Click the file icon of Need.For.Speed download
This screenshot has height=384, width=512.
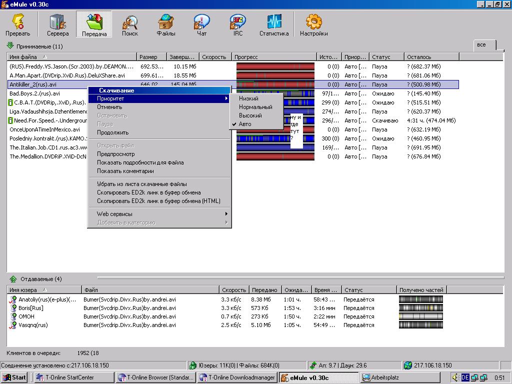pos(10,120)
